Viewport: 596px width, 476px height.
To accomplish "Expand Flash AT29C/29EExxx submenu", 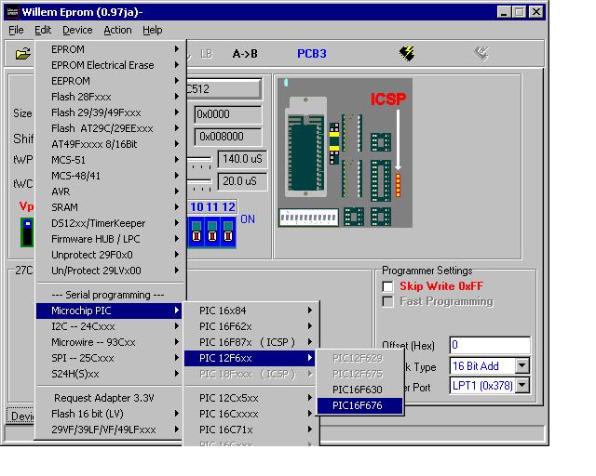I will pos(109,128).
